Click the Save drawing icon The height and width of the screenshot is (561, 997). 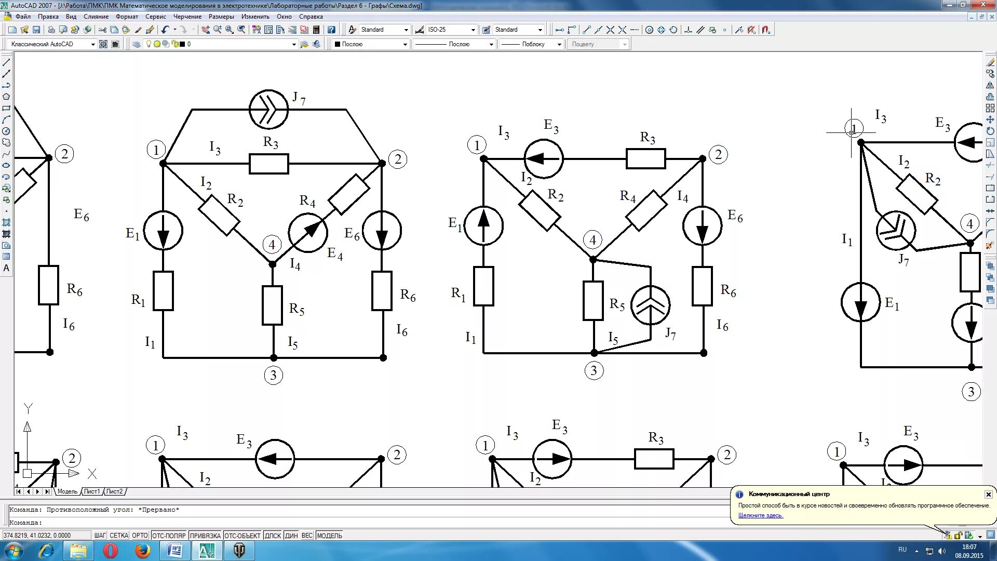(36, 30)
